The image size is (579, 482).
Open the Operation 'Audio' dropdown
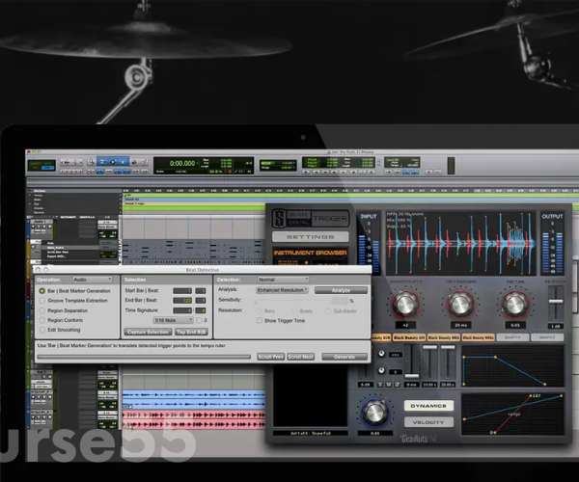tap(92, 280)
